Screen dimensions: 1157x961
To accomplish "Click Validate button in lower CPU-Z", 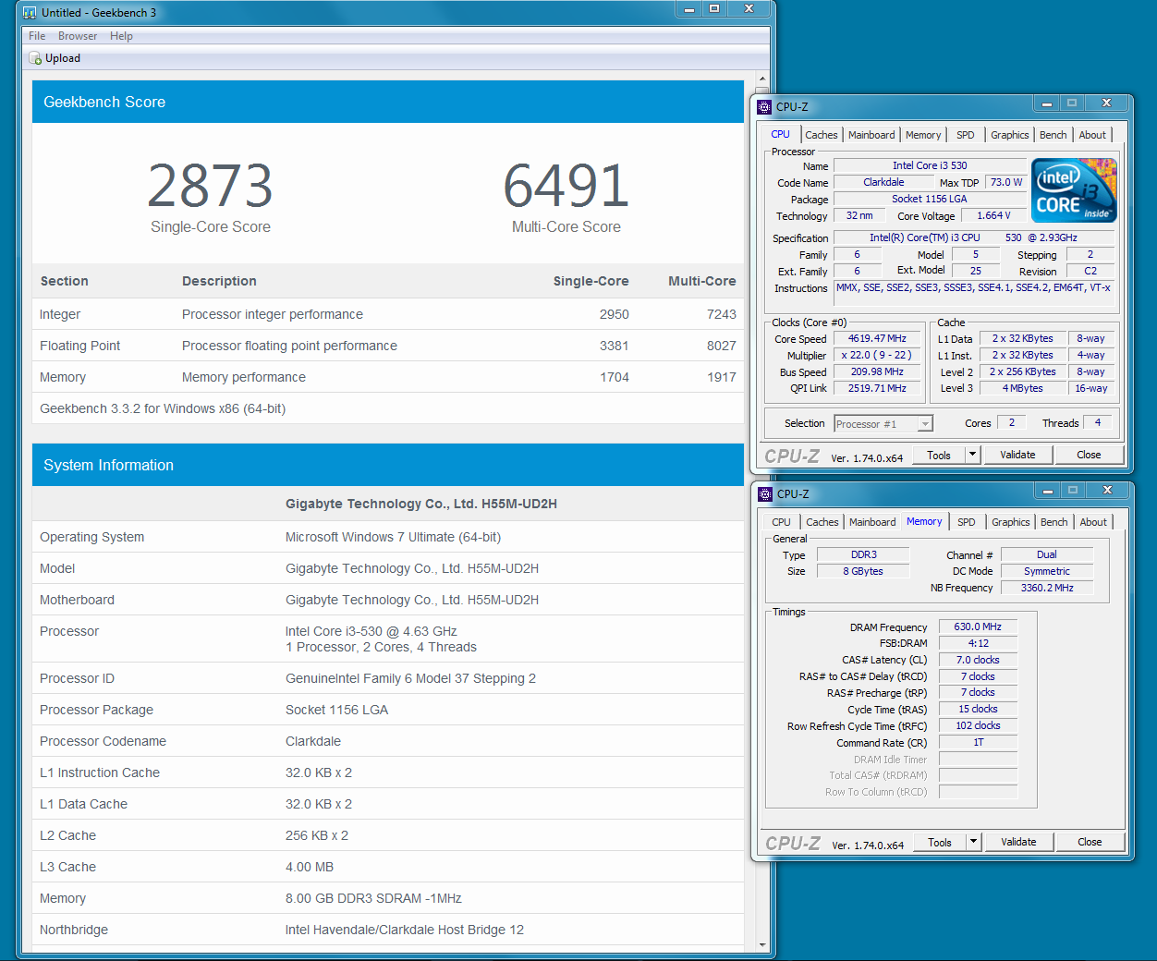I will [1018, 842].
